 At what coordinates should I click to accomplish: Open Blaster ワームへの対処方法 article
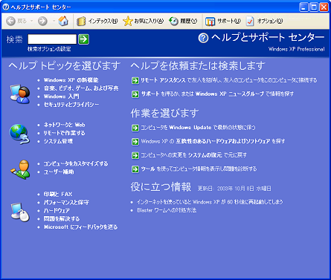pos(167,210)
